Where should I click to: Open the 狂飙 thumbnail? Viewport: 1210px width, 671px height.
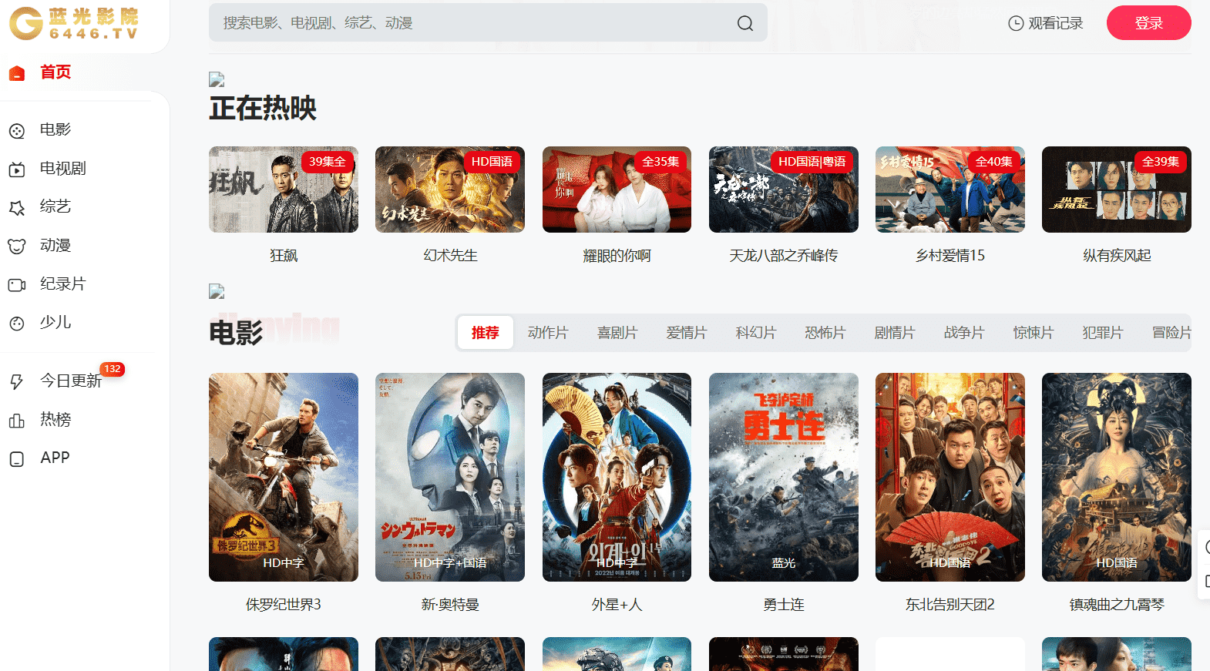click(284, 190)
